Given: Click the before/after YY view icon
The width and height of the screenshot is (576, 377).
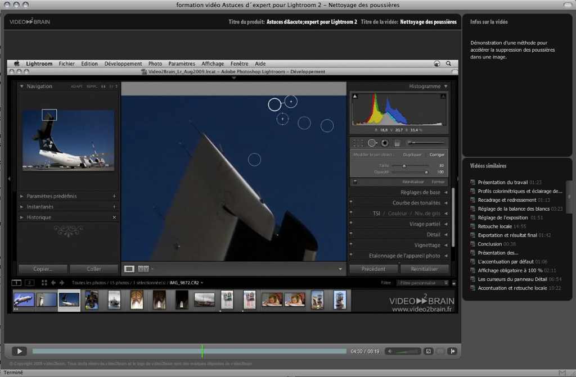Looking at the screenshot, I should [x=143, y=269].
